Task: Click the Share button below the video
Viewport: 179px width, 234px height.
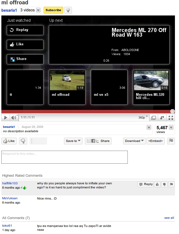Action: [98, 141]
